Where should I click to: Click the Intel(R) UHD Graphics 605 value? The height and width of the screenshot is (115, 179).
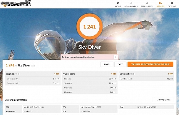(34, 107)
